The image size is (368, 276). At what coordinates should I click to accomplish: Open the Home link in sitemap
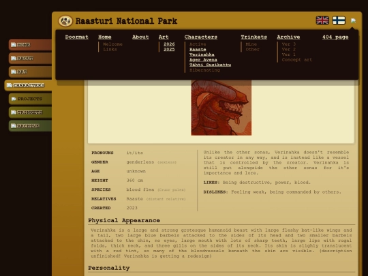pyautogui.click(x=105, y=37)
